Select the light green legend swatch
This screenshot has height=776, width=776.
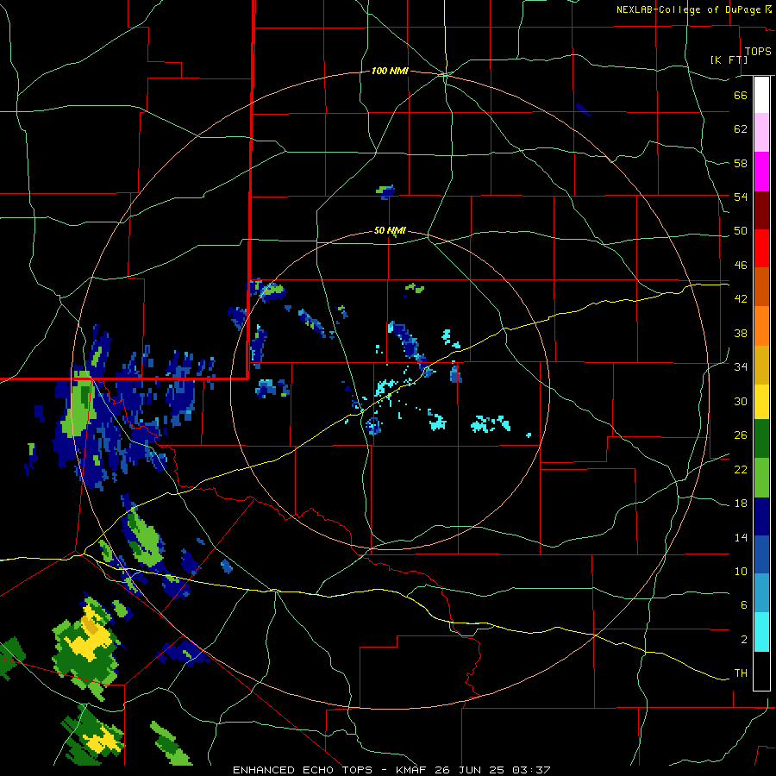click(x=761, y=478)
